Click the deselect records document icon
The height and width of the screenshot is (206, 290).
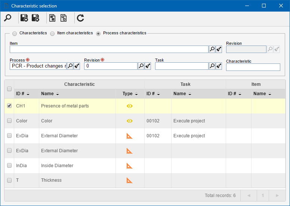coord(64,18)
